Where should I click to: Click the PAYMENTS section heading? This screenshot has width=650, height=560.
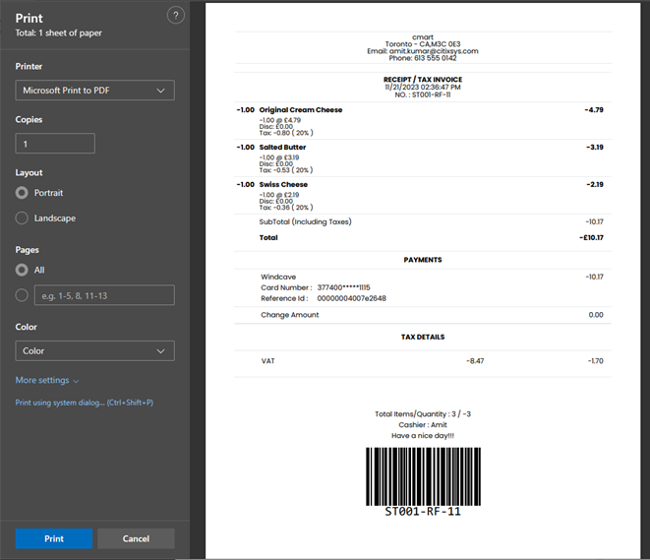click(422, 260)
